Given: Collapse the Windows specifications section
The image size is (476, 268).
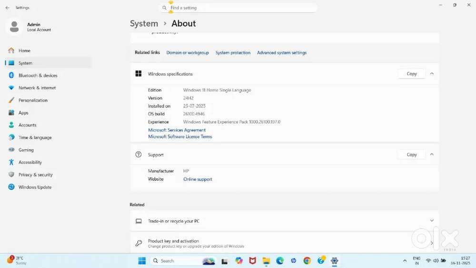Looking at the screenshot, I should (x=432, y=74).
